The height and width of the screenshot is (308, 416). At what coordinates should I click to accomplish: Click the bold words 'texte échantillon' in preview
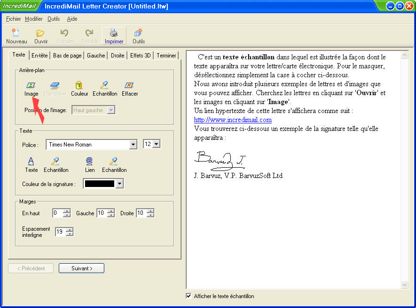249,57
